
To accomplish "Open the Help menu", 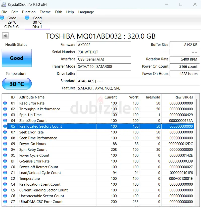I will pyautogui.click(x=70, y=12).
